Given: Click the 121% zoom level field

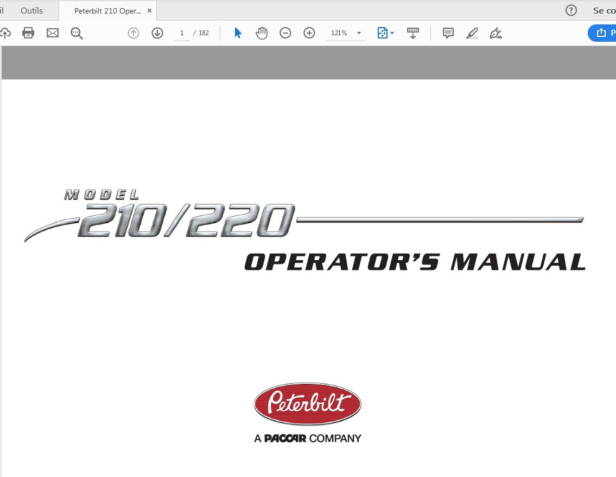Looking at the screenshot, I should click(x=339, y=33).
